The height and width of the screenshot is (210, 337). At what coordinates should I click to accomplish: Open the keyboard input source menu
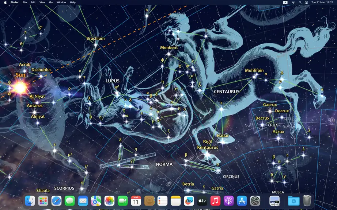pyautogui.click(x=285, y=2)
